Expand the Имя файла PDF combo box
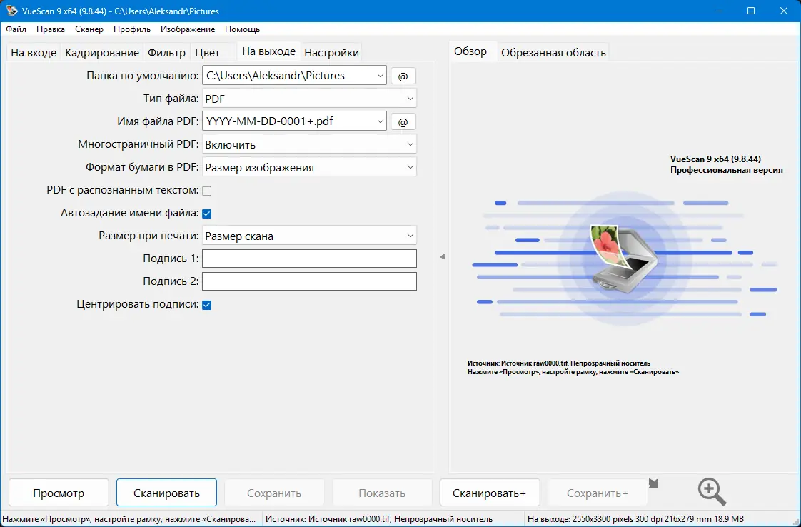 (380, 121)
